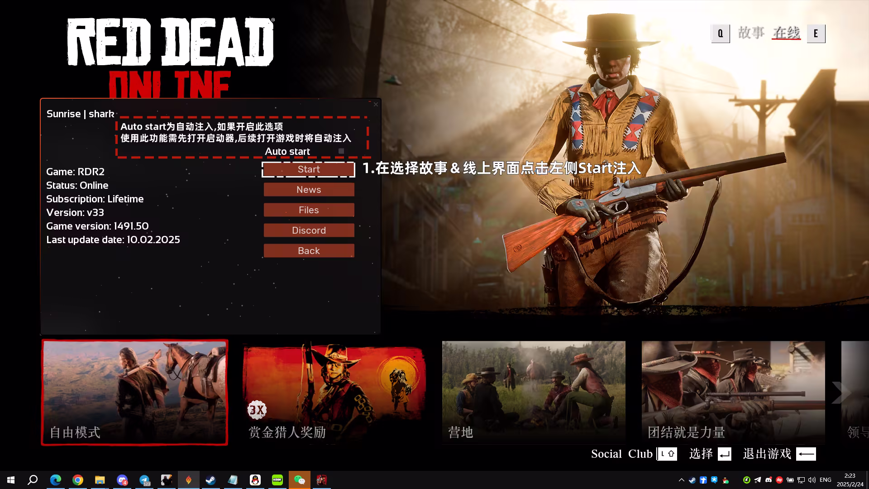This screenshot has width=869, height=489.
Task: Close the Sunrise launcher panel
Action: click(376, 105)
